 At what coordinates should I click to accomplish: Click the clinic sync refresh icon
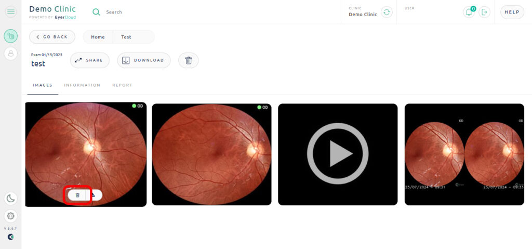tap(387, 12)
